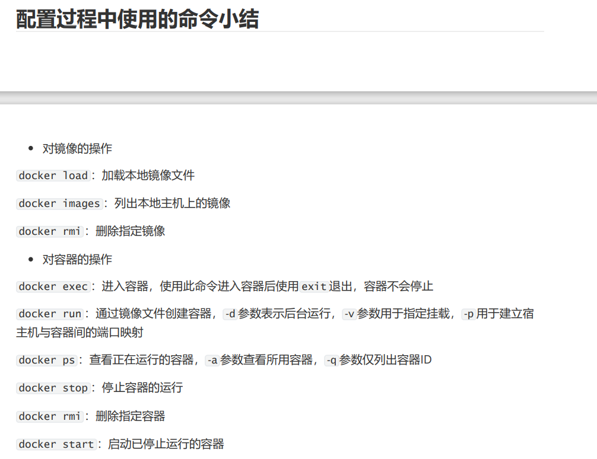Click the "docker stop" code snippet
This screenshot has width=597, height=459.
[x=53, y=388]
